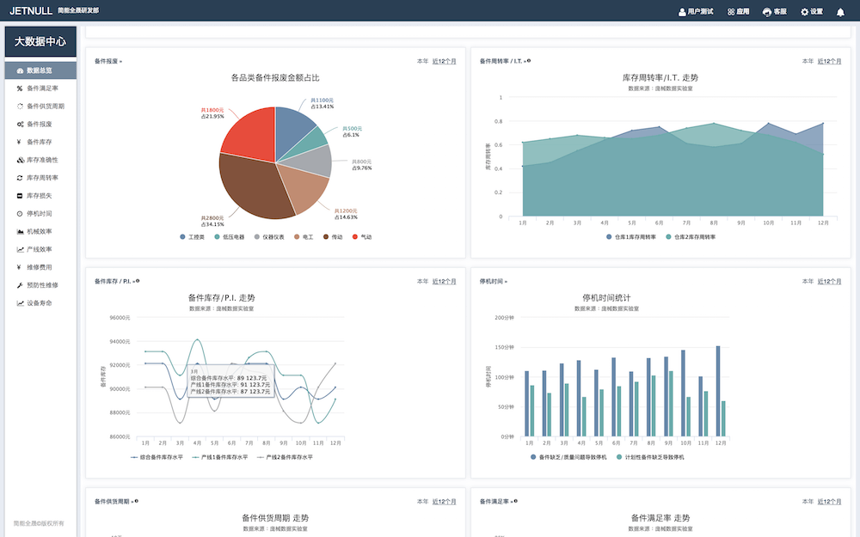Open the 应用 apps grid icon
This screenshot has width=860, height=537.
click(731, 12)
